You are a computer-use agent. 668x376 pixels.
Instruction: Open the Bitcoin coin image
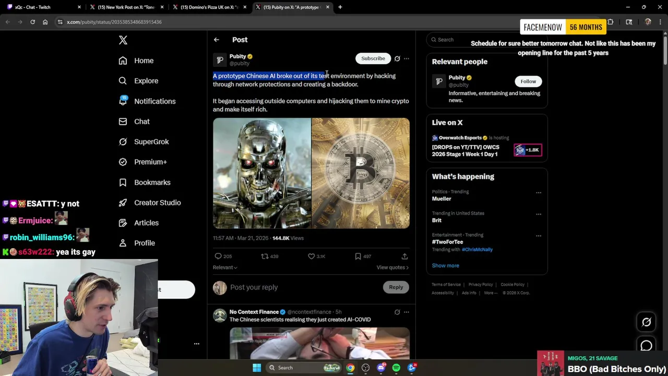click(x=361, y=173)
